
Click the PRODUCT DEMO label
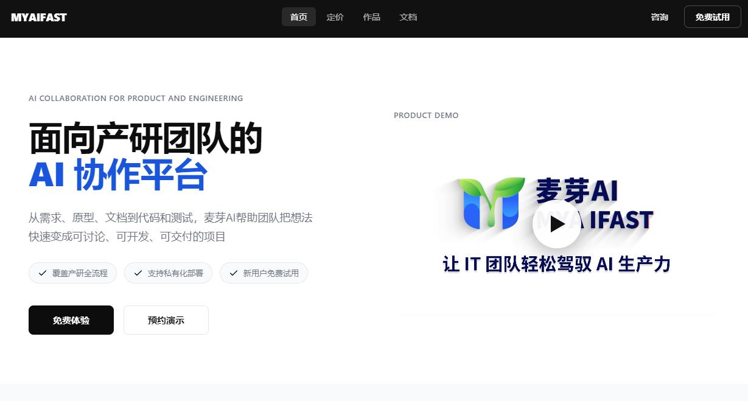click(426, 115)
